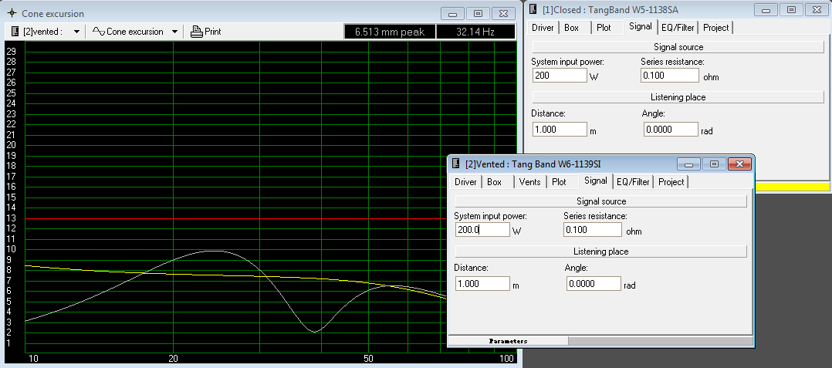Click Listening place header in Vented window
Image resolution: width=832 pixels, height=368 pixels.
tap(600, 252)
